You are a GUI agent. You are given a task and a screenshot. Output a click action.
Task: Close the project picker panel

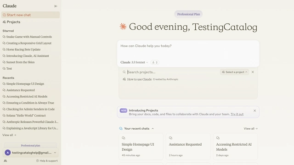pyautogui.click(x=253, y=72)
